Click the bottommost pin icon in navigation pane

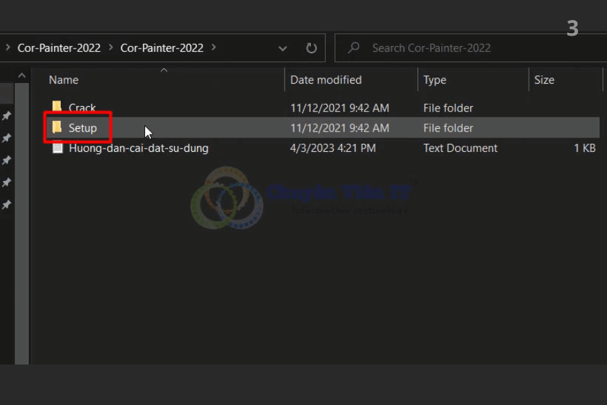[x=7, y=205]
